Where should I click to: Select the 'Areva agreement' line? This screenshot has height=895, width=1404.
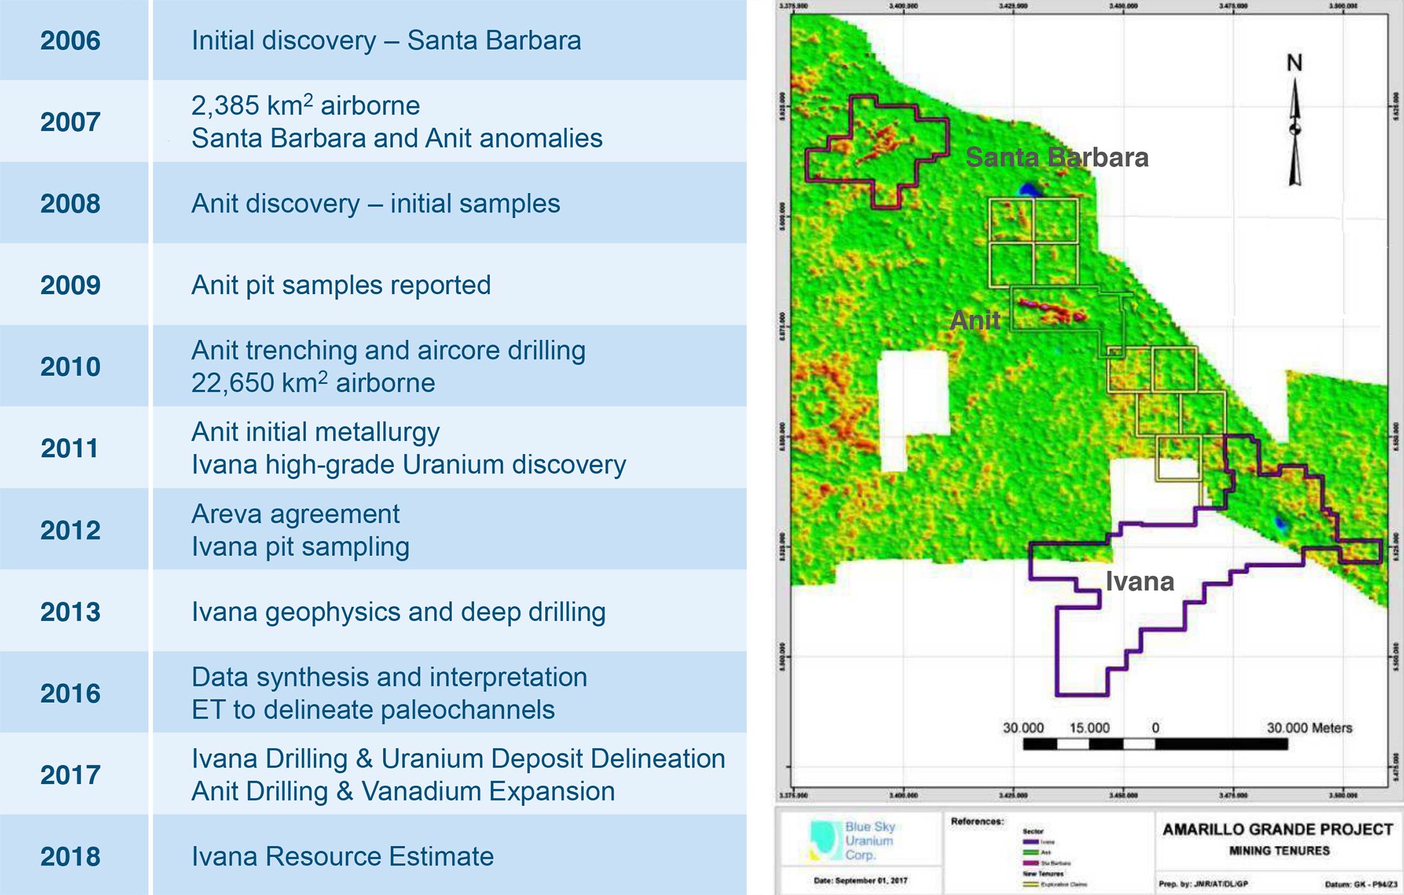(295, 513)
